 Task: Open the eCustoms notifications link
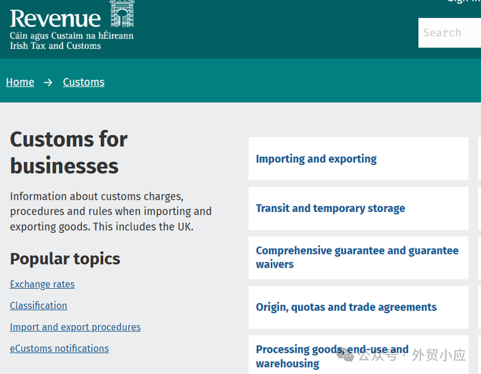[59, 349]
